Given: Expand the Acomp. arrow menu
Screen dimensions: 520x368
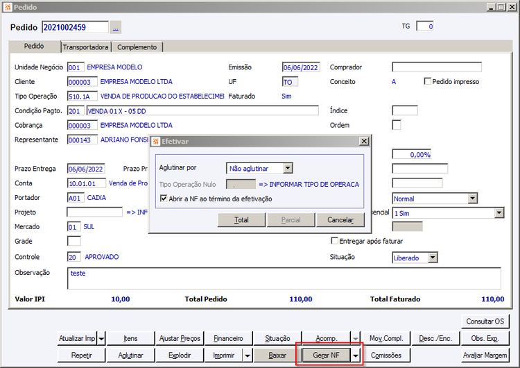Looking at the screenshot, I should click(356, 338).
